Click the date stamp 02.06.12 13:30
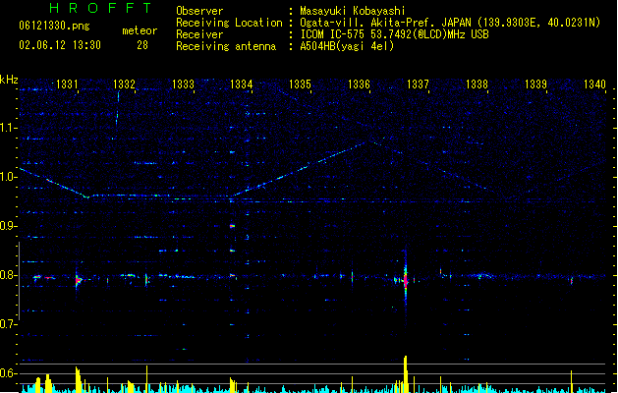This screenshot has height=393, width=618. (x=60, y=45)
